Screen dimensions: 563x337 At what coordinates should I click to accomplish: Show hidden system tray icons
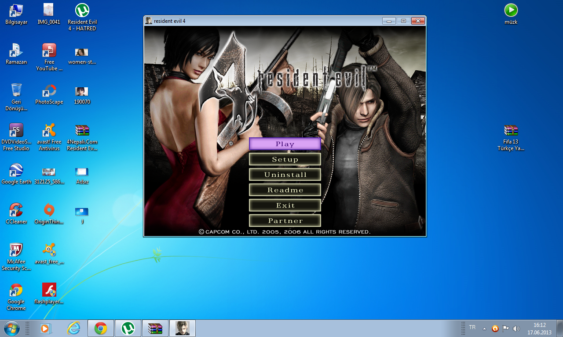(484, 328)
